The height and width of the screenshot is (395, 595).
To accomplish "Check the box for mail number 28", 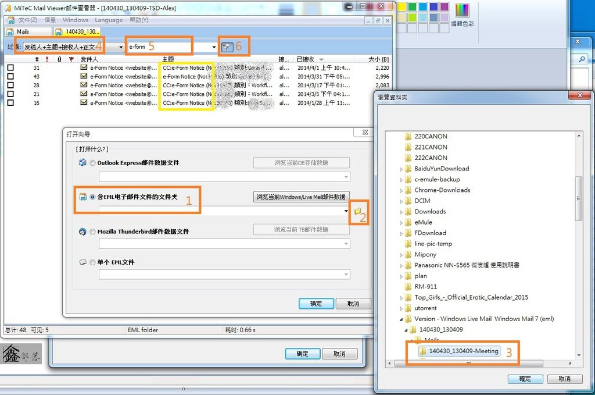I will [10, 85].
